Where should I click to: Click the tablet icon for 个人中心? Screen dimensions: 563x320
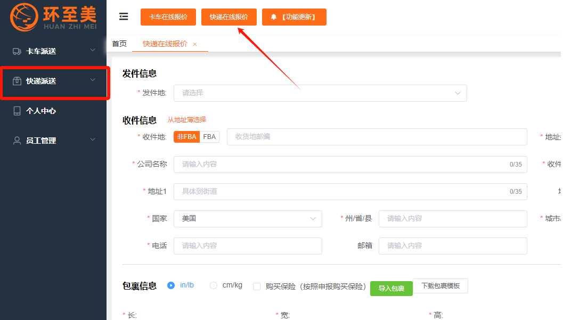coord(17,111)
